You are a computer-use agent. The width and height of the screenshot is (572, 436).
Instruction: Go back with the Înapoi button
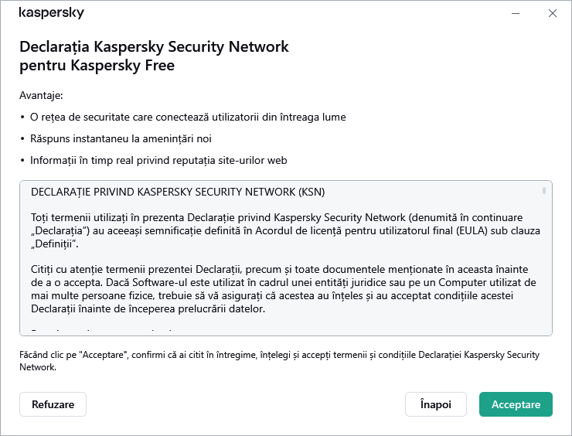[436, 404]
